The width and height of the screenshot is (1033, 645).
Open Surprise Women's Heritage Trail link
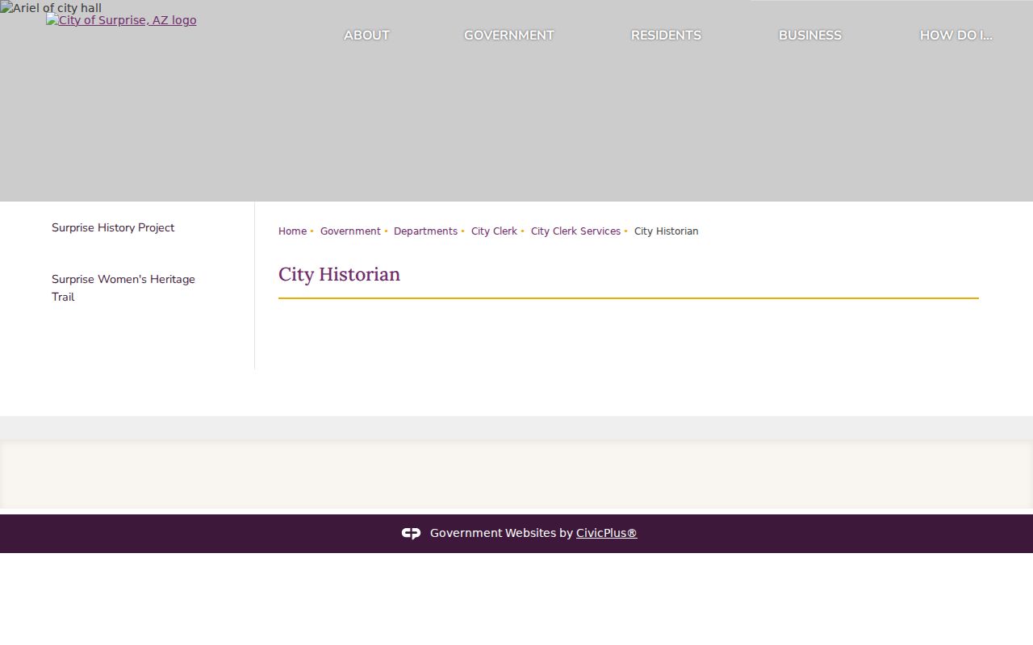point(123,288)
